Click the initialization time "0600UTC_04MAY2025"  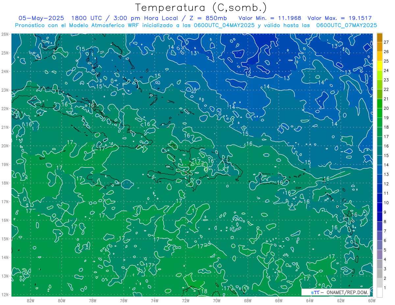tap(224, 25)
